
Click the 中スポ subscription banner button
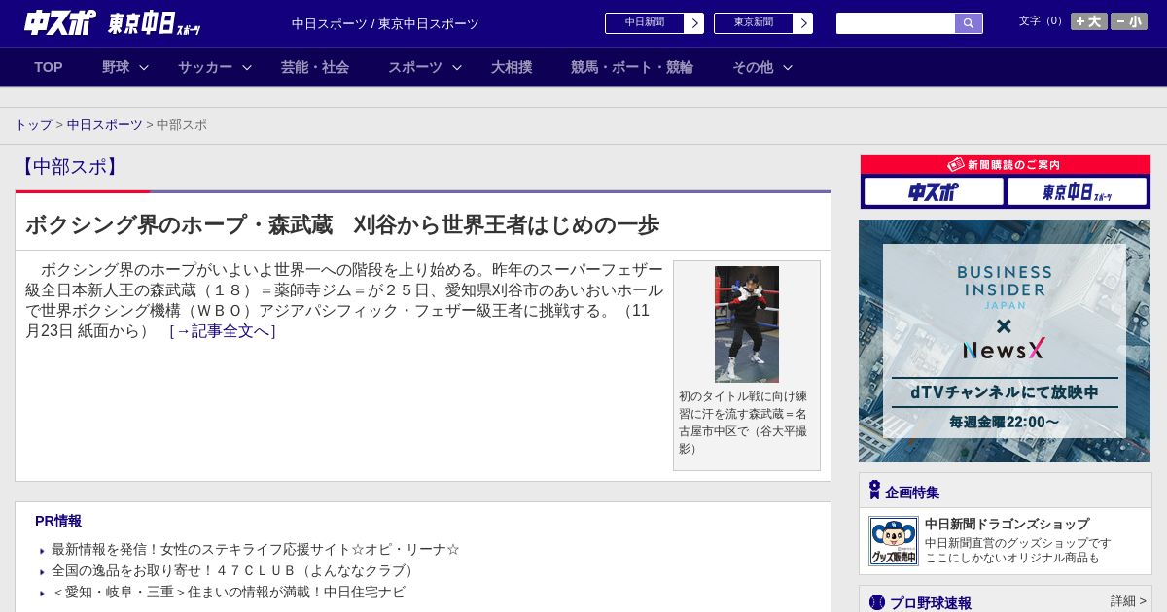tap(934, 191)
